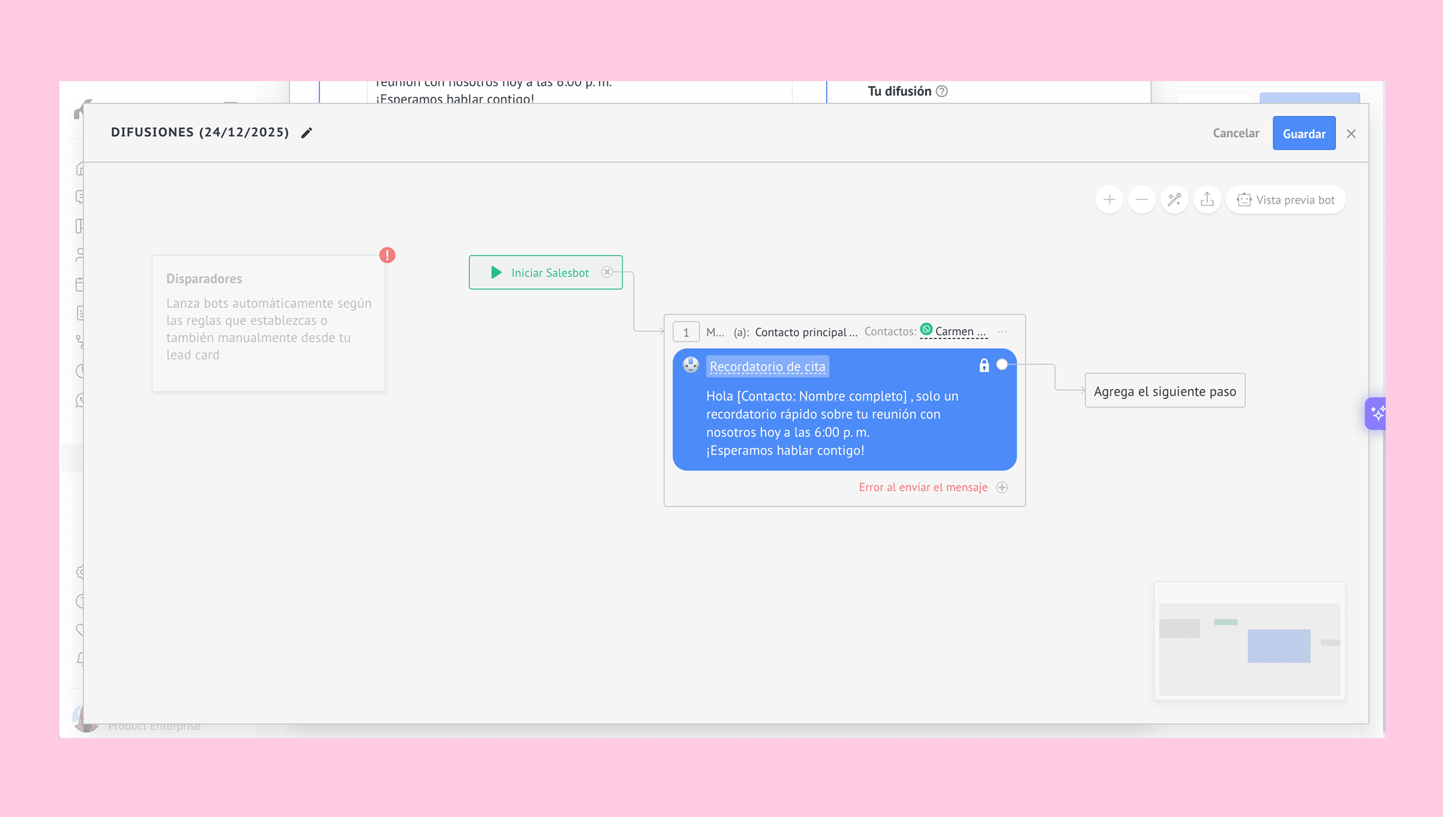Screen dimensions: 1443x817
Task: Click the red warning icon on Disparadores
Action: [387, 255]
